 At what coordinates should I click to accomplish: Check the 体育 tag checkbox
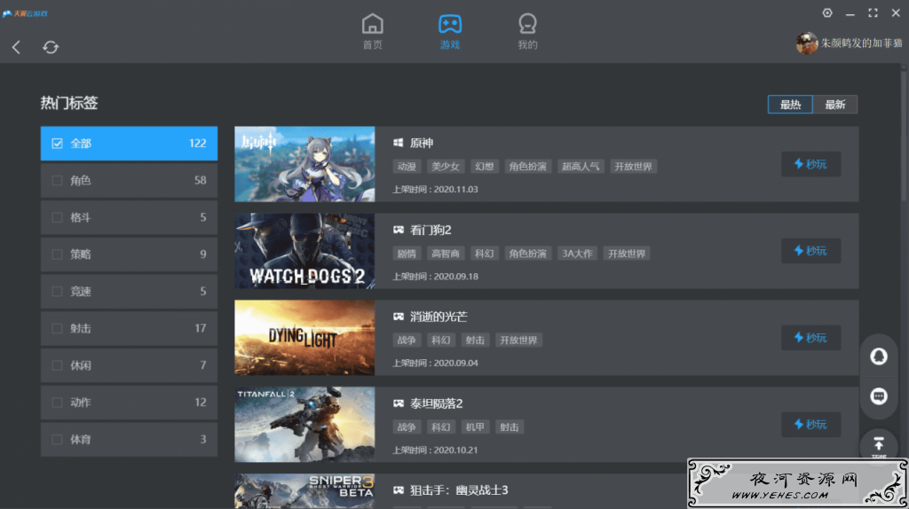pyautogui.click(x=57, y=440)
